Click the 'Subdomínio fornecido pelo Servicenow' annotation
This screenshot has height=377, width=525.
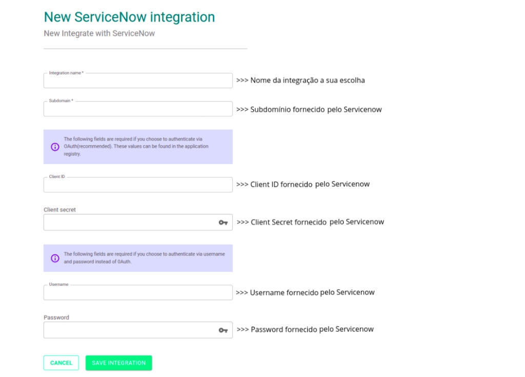pos(309,109)
